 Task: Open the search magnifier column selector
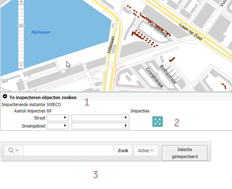pos(14,150)
